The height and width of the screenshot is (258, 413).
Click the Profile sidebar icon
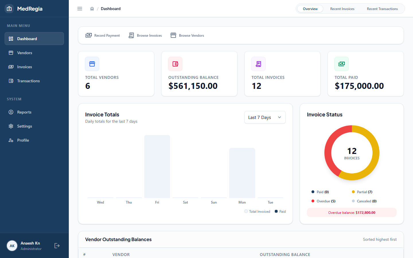[x=11, y=140]
